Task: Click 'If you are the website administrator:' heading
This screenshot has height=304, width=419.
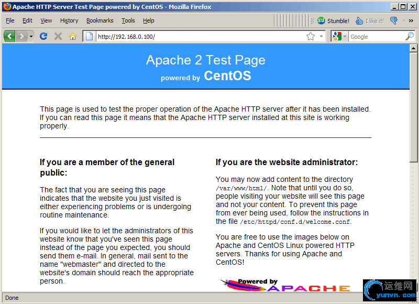Action: (286, 162)
